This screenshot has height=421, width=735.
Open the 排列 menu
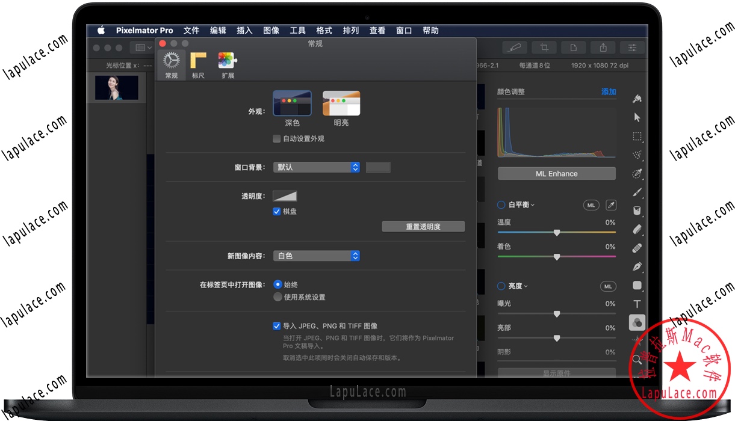(x=350, y=30)
